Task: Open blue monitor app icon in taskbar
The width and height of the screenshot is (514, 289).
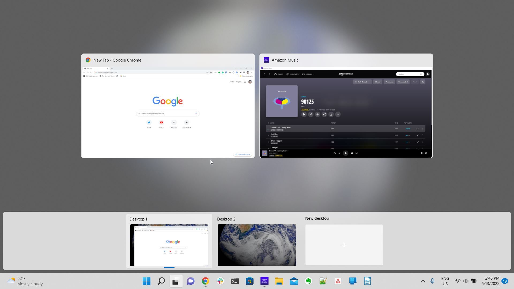Action: point(353,281)
